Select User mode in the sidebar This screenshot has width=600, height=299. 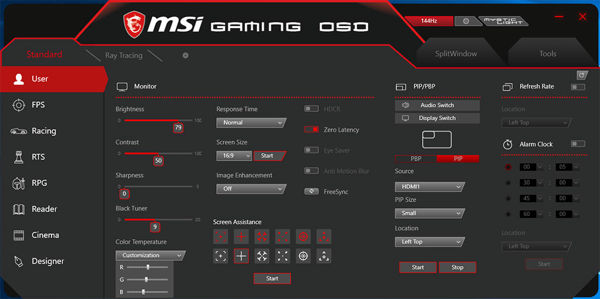(x=53, y=79)
